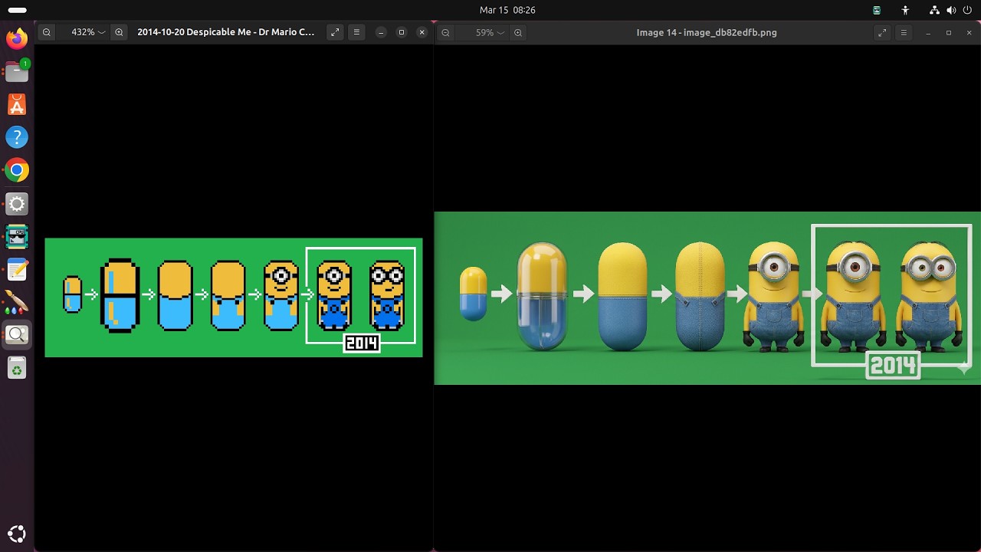The width and height of the screenshot is (981, 552).
Task: Close the Image 14 window
Action: pos(969,32)
